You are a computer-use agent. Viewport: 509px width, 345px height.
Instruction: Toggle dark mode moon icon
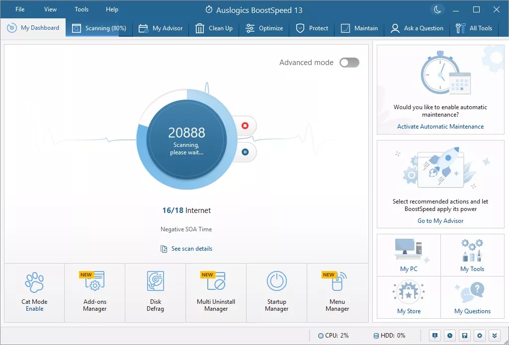point(436,9)
